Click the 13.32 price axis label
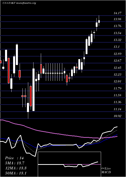 (x=117, y=40)
